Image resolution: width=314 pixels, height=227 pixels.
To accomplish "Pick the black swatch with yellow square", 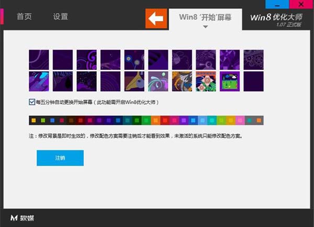I will pyautogui.click(x=33, y=121).
